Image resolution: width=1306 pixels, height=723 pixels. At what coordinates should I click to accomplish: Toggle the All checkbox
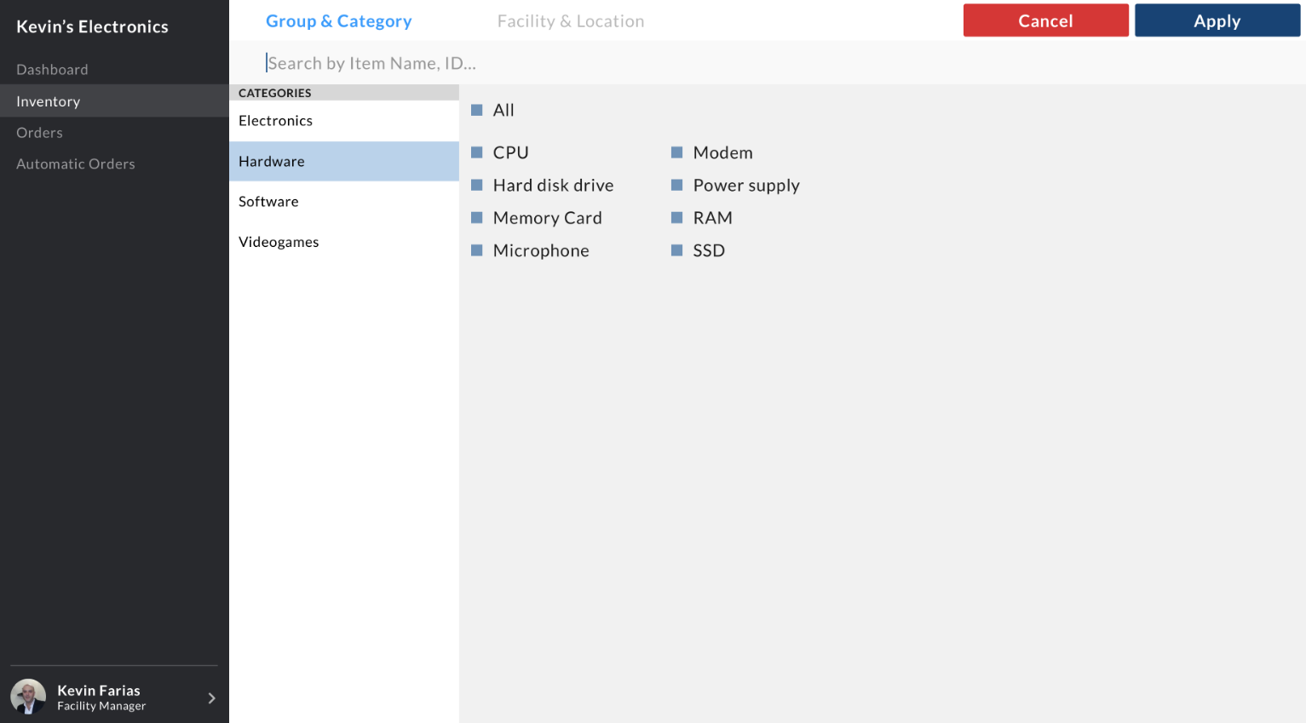(x=477, y=110)
